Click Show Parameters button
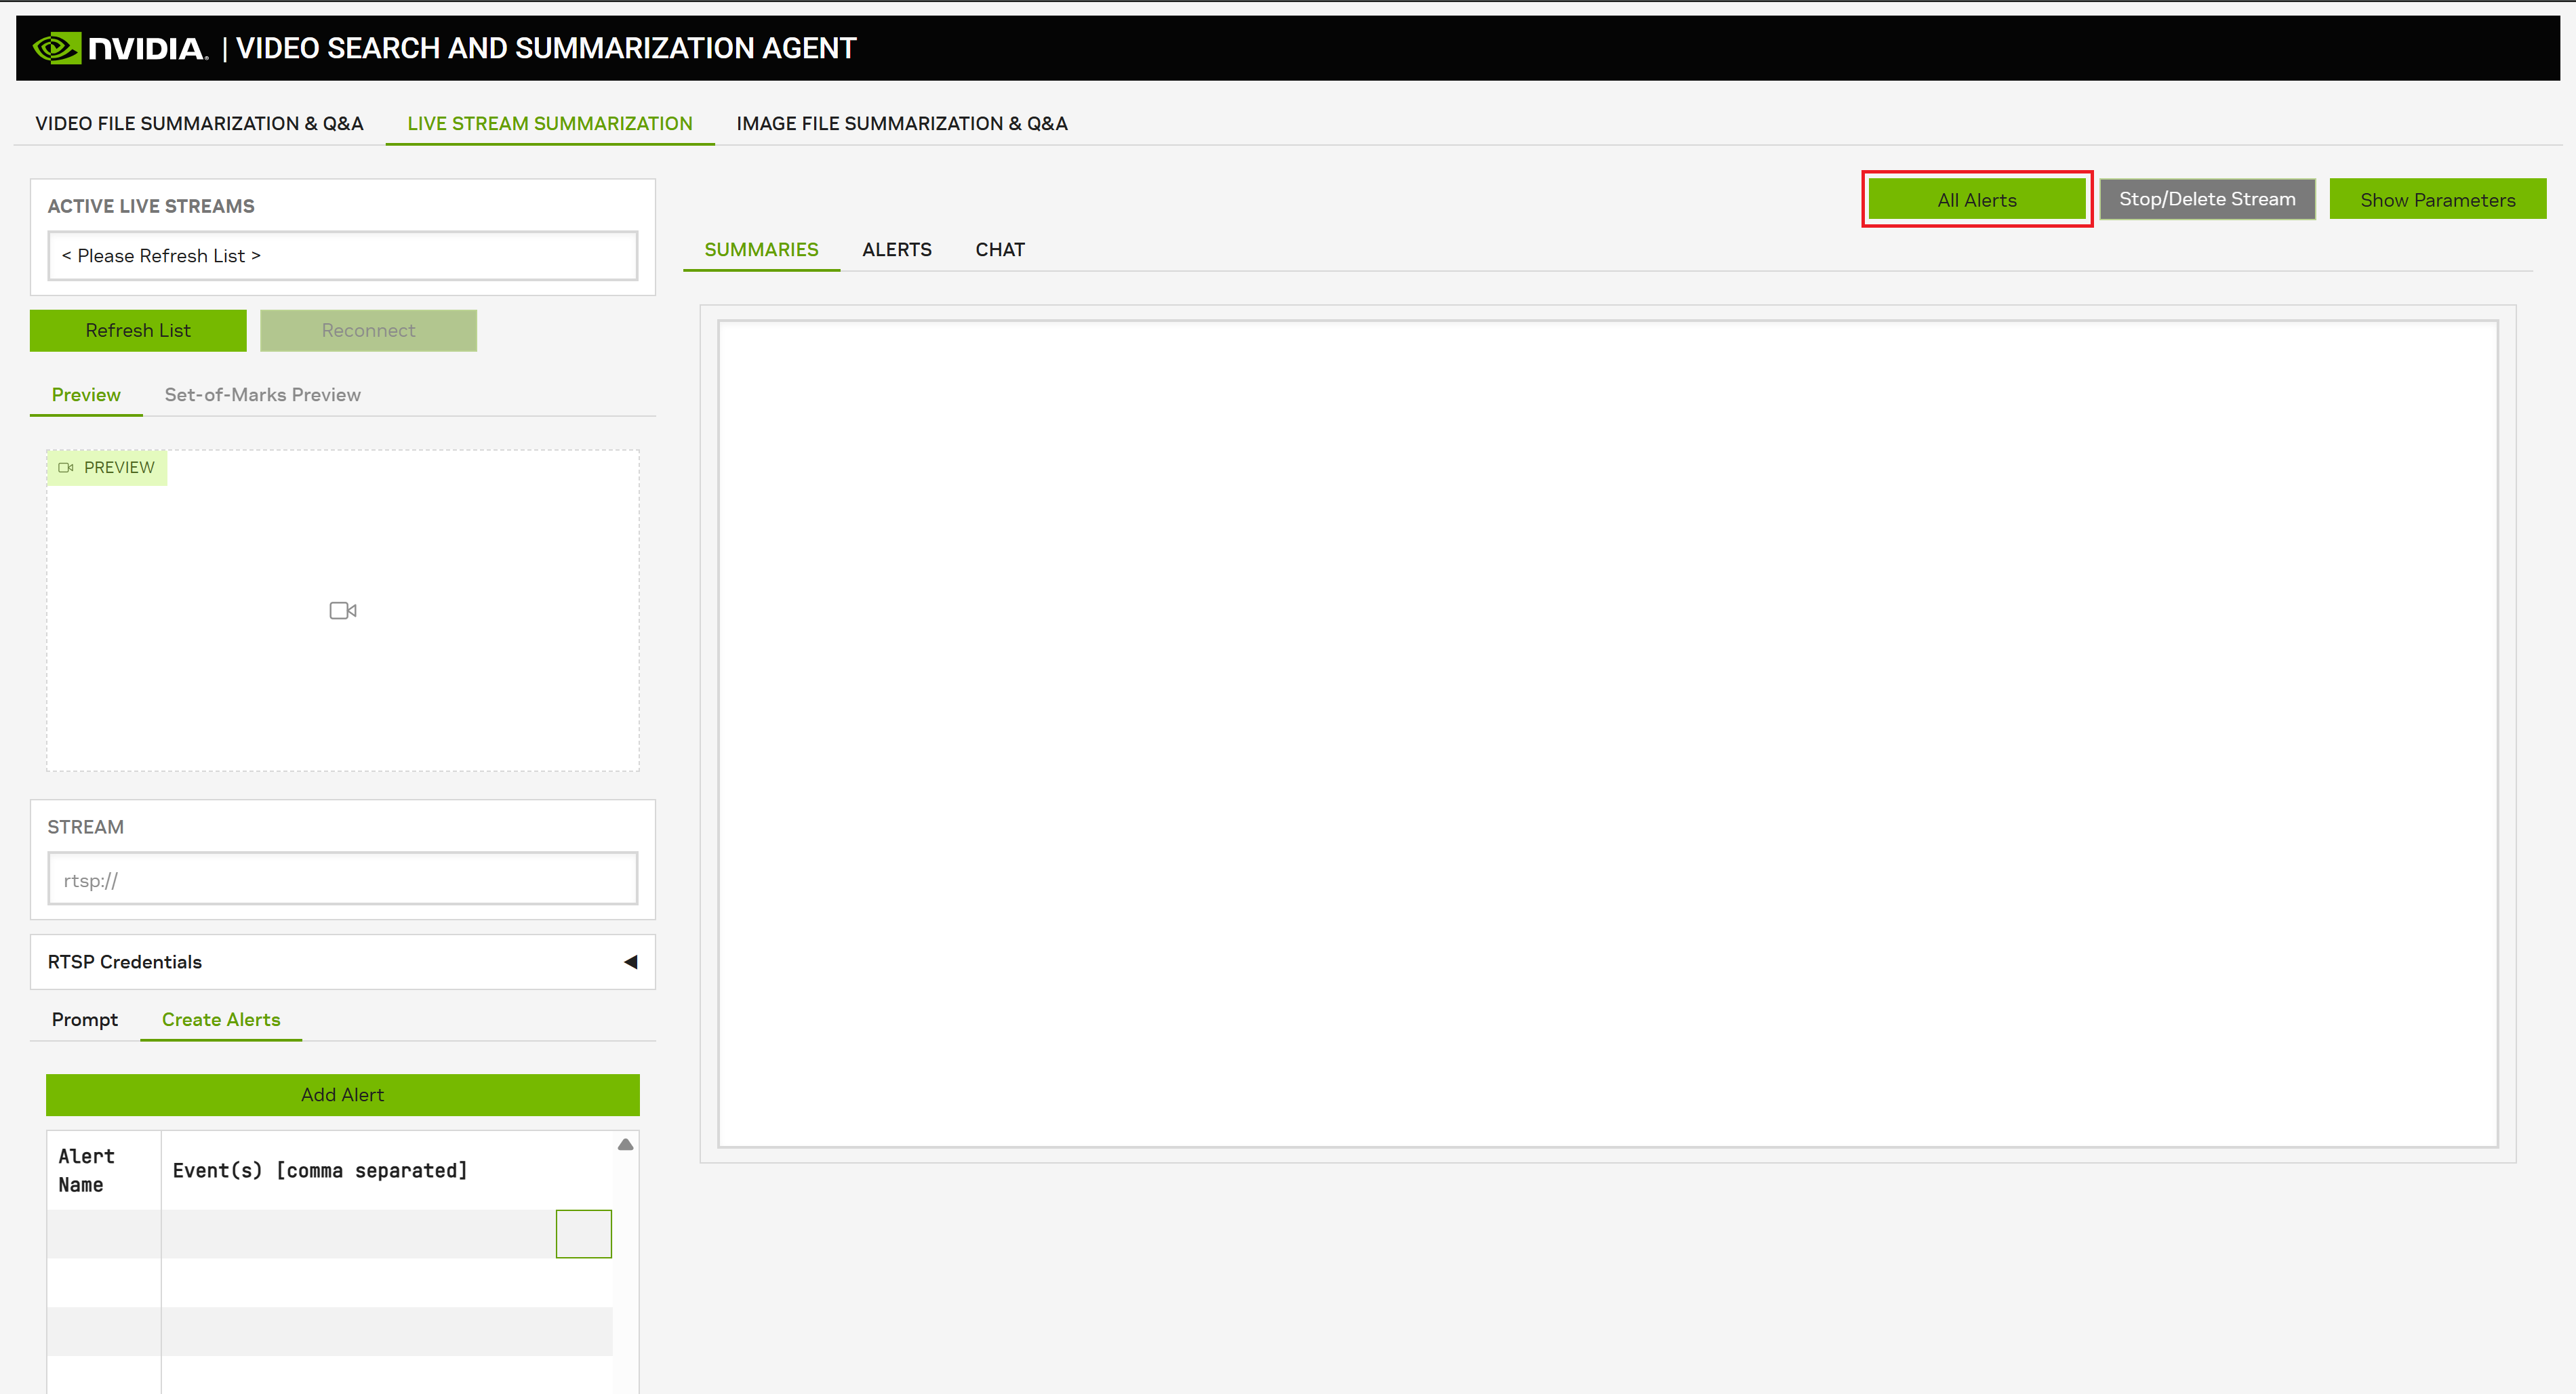 2436,199
